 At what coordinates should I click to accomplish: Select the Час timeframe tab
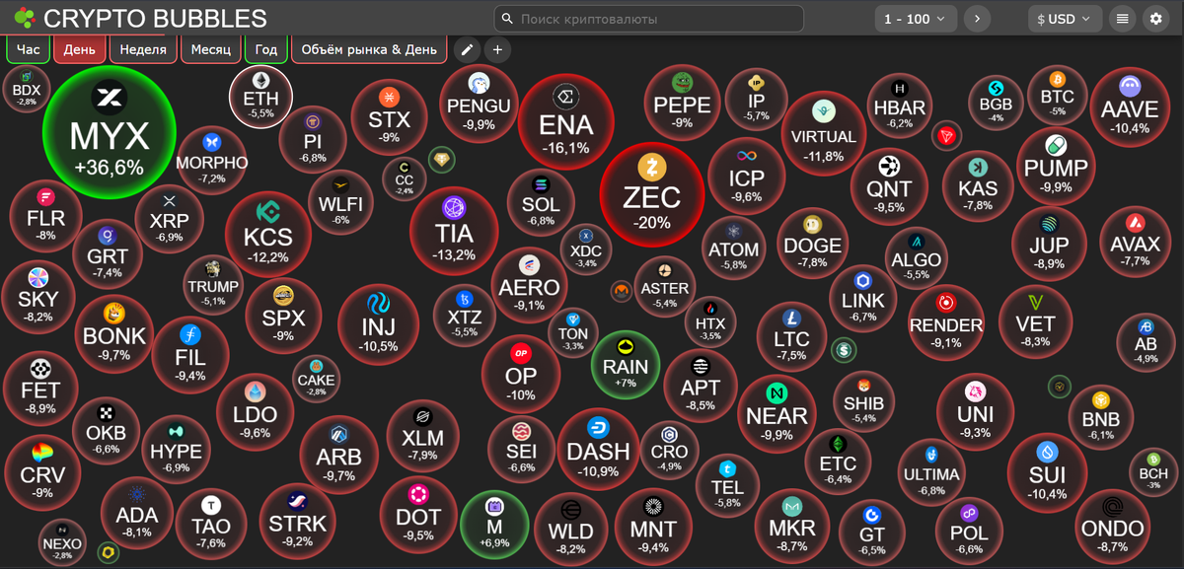pos(28,49)
